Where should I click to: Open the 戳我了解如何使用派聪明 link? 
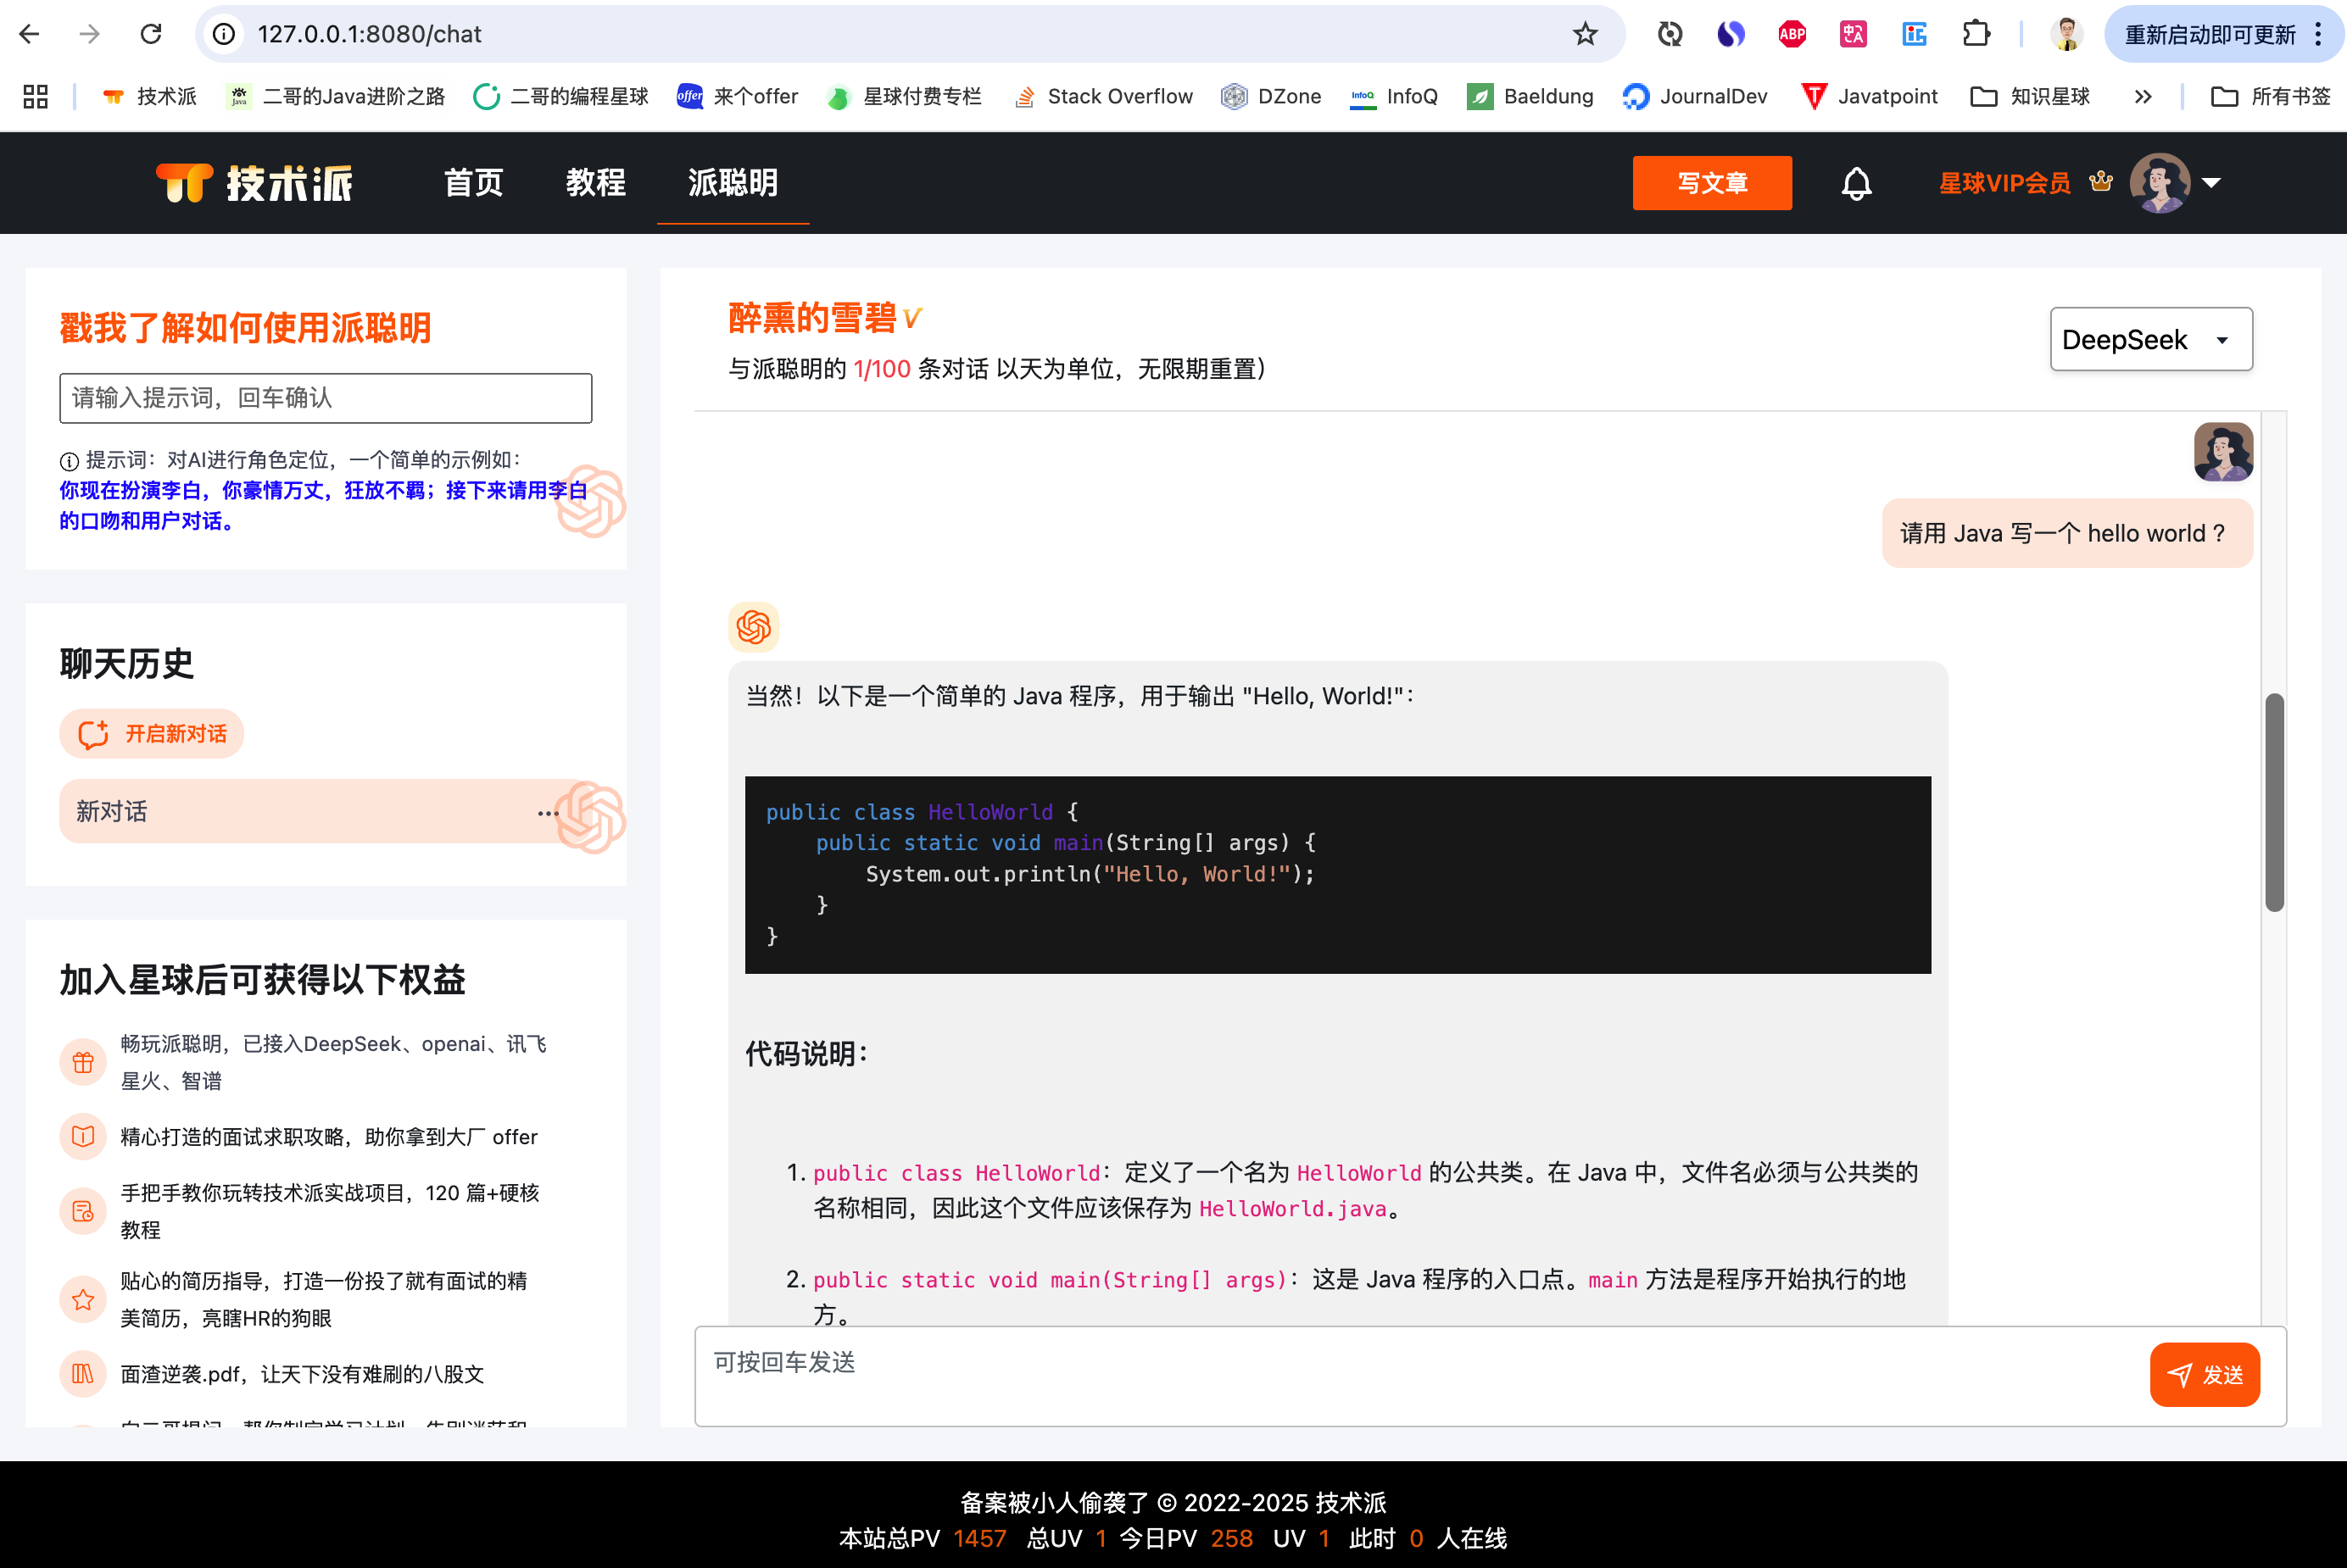[x=244, y=328]
